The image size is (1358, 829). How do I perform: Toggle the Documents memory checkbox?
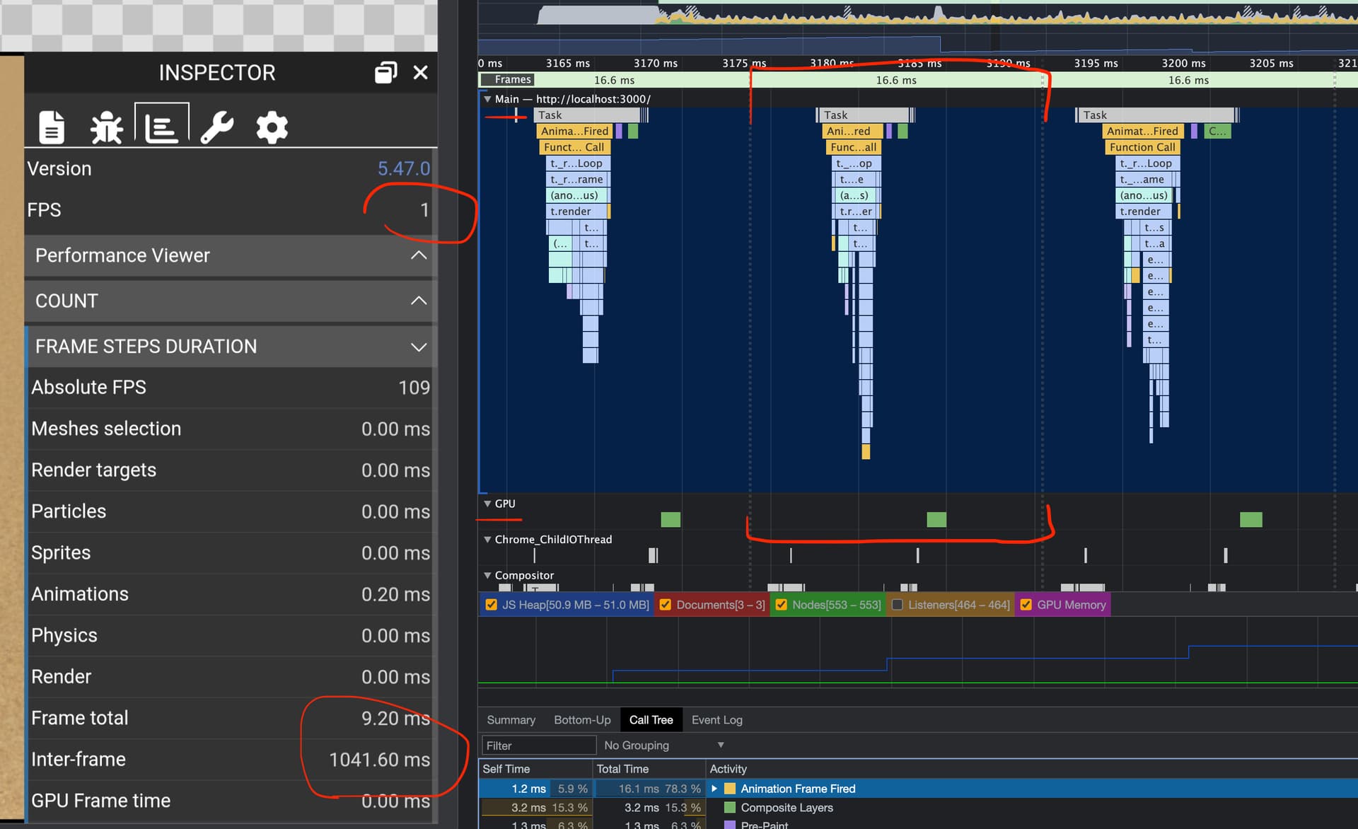(665, 605)
